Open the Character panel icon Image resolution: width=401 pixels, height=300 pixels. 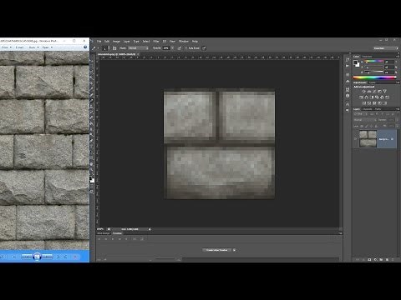(348, 104)
